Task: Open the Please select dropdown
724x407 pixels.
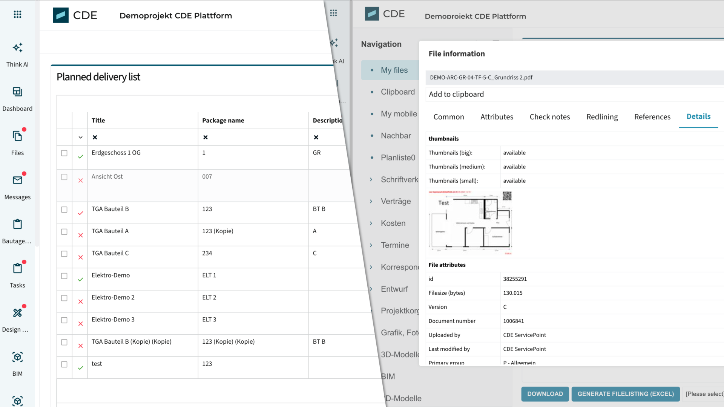Action: (704, 394)
